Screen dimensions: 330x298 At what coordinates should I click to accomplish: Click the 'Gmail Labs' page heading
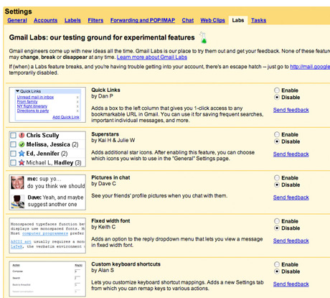[x=102, y=37]
